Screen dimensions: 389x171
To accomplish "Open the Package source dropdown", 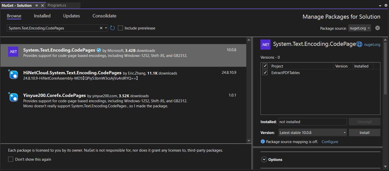I will coord(360,28).
